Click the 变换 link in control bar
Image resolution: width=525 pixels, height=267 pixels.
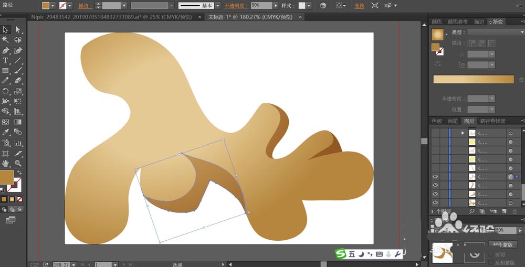[360, 6]
